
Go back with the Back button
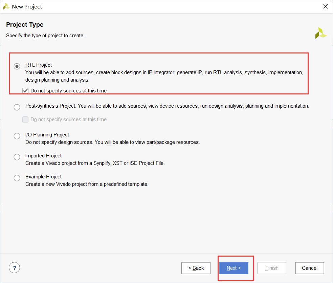pyautogui.click(x=196, y=268)
